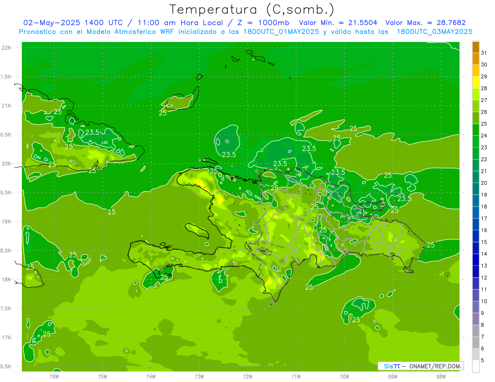Click the "70W" longitude axis label
495x382 pixels.
coord(344,376)
